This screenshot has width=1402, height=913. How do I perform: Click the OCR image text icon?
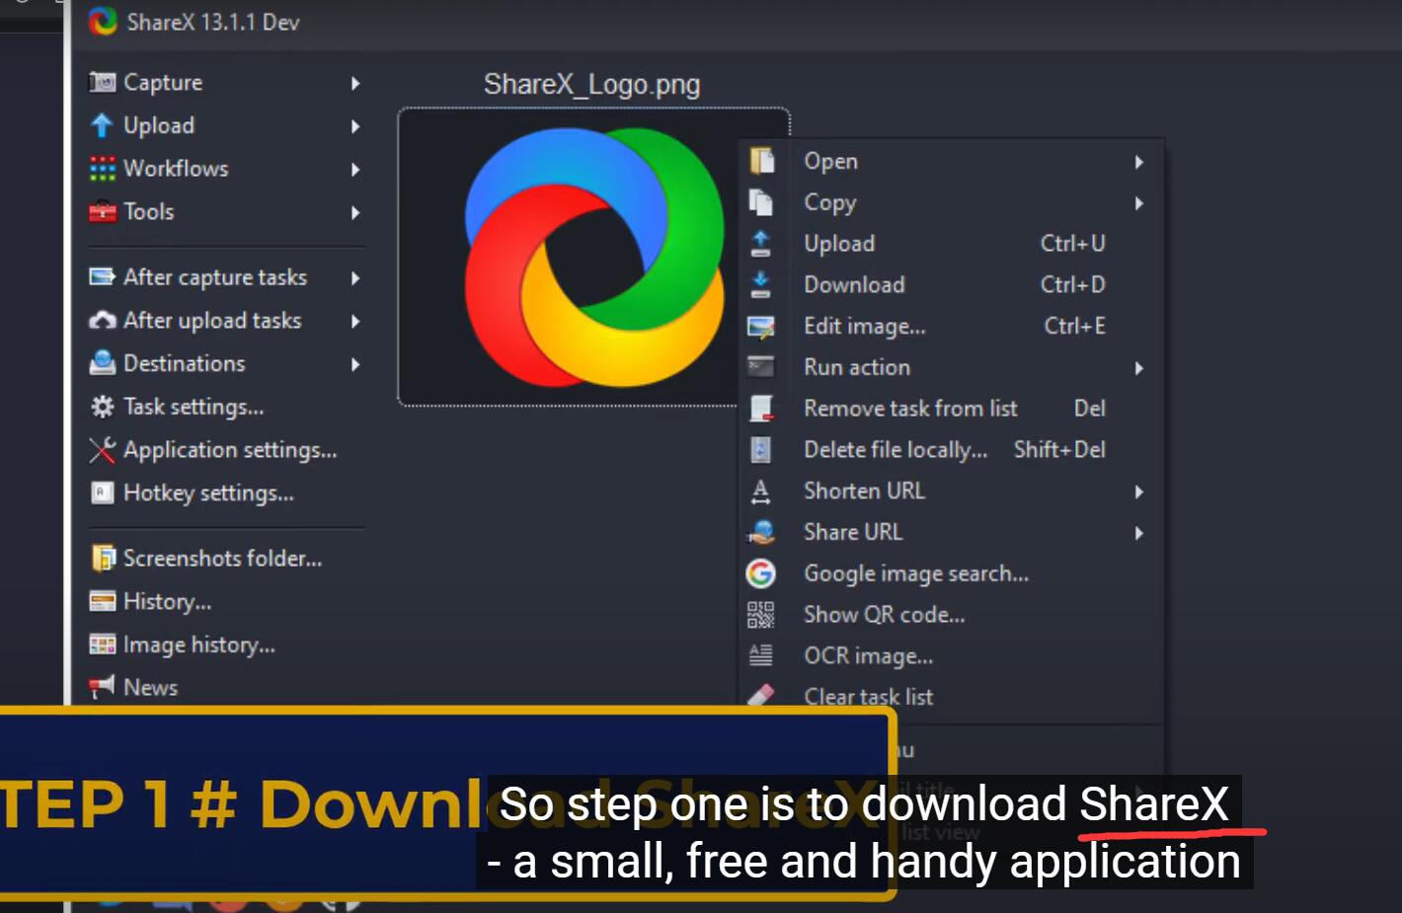coord(760,655)
